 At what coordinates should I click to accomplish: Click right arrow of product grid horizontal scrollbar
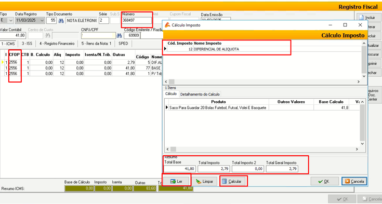point(357,149)
